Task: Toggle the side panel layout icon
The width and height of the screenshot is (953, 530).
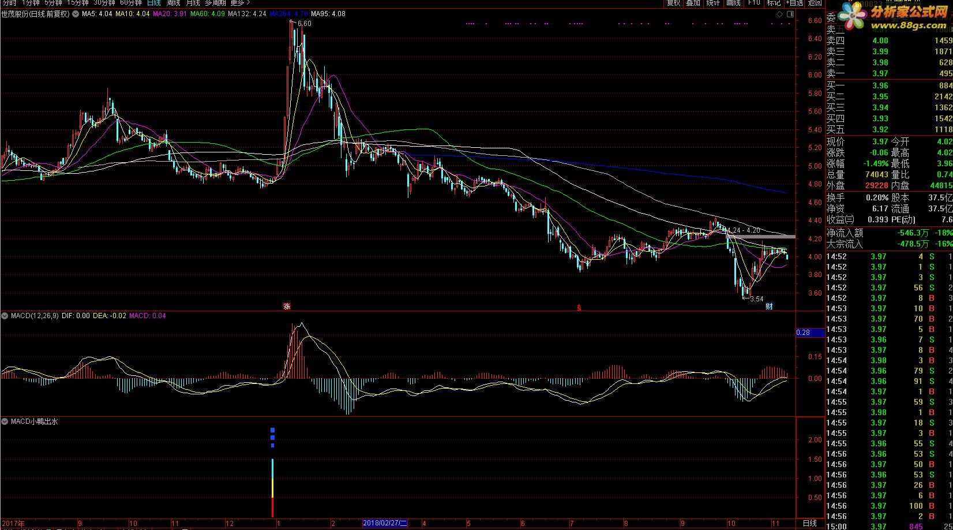Action: [789, 14]
